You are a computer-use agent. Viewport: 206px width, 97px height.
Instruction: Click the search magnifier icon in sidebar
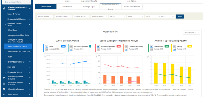29,2
